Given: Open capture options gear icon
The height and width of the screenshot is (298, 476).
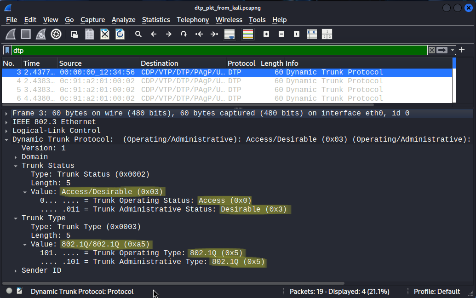Looking at the screenshot, I should pyautogui.click(x=56, y=34).
